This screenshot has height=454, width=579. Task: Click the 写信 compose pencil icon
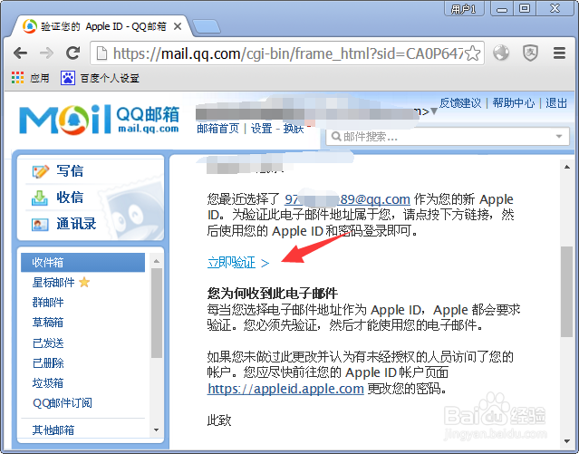[40, 171]
